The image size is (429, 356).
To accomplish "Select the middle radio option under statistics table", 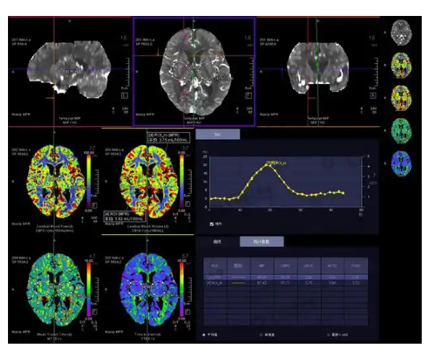I will tap(261, 335).
